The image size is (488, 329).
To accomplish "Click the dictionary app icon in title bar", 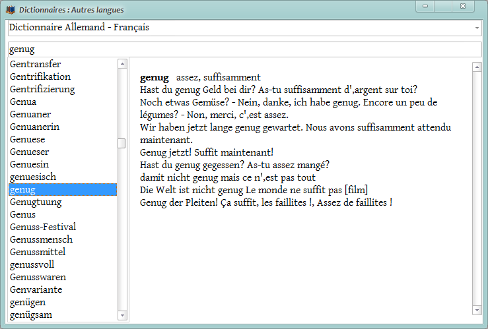I will tap(11, 10).
